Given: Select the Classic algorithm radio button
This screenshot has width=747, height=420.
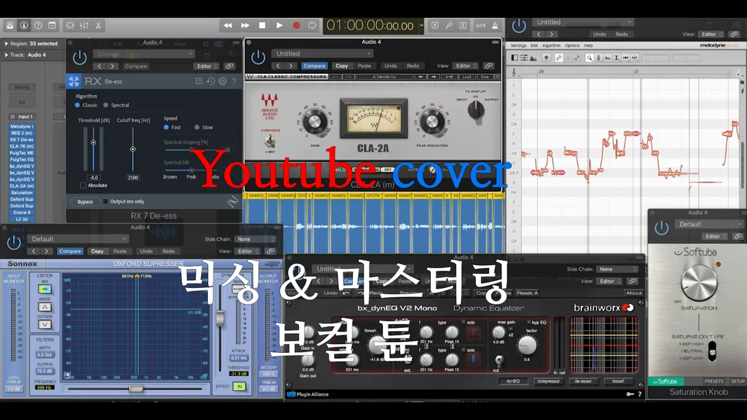Looking at the screenshot, I should 78,105.
